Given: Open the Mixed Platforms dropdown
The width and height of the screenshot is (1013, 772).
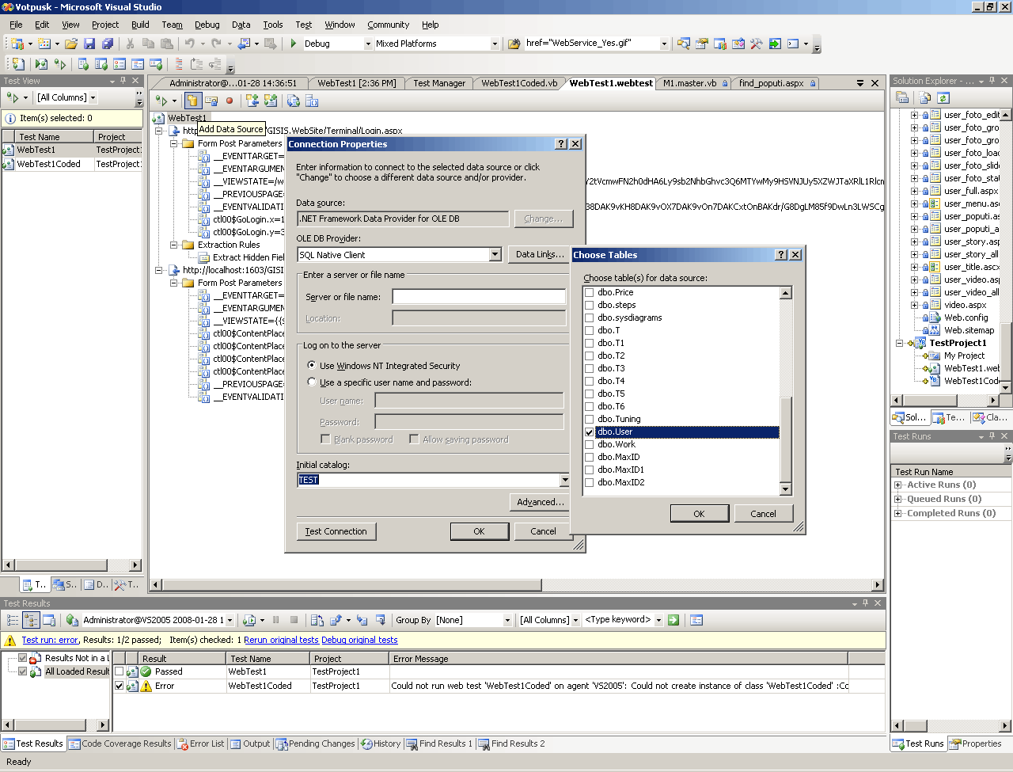Looking at the screenshot, I should pos(495,44).
